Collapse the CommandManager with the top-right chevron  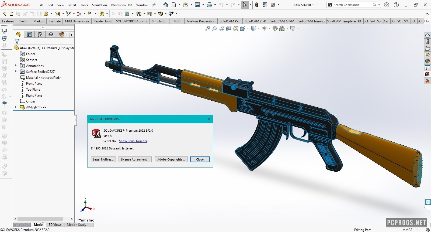(427, 14)
